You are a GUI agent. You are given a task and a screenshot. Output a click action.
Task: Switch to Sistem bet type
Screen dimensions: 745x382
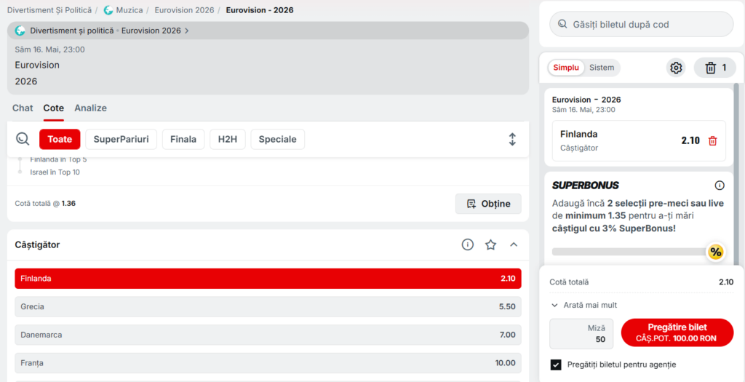pos(602,68)
